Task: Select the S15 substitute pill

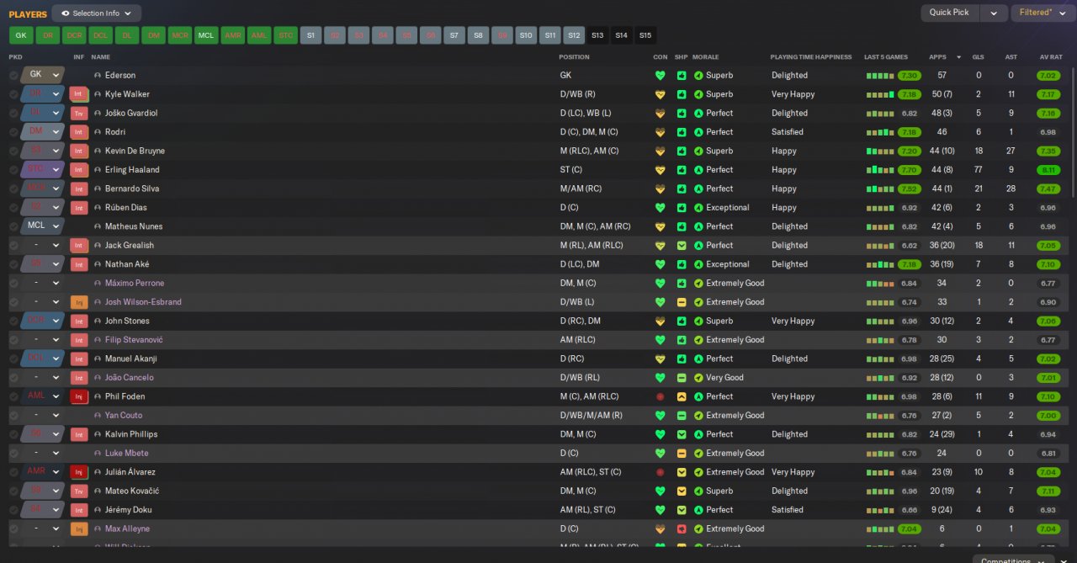Action: click(x=645, y=35)
